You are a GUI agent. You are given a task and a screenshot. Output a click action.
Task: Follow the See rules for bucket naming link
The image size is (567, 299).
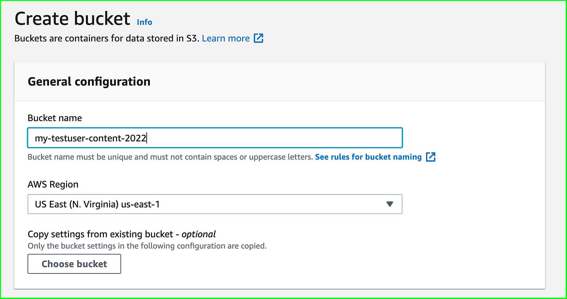(369, 157)
